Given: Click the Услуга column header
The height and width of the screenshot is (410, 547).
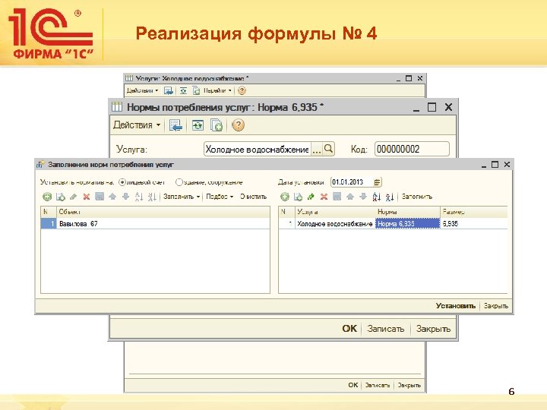Looking at the screenshot, I should [x=335, y=212].
